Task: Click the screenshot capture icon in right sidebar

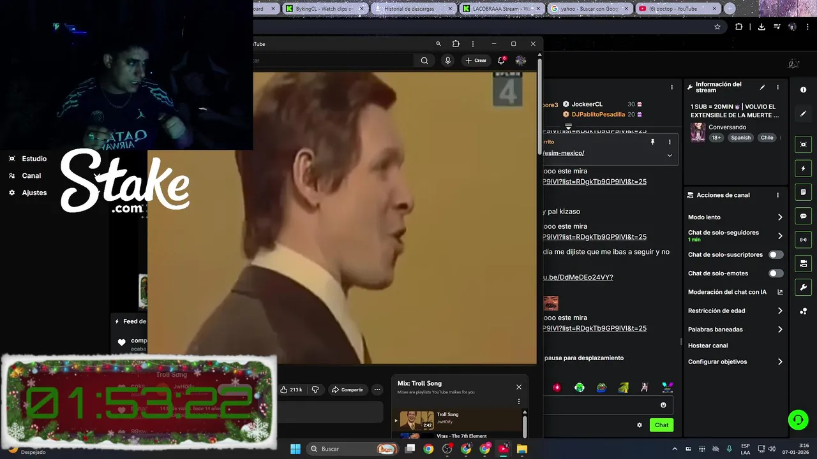Action: tap(804, 145)
